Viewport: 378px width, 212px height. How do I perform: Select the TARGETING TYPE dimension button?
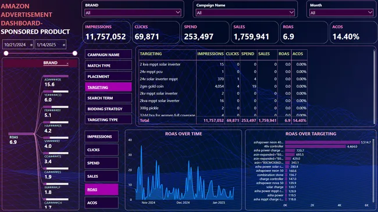109,120
